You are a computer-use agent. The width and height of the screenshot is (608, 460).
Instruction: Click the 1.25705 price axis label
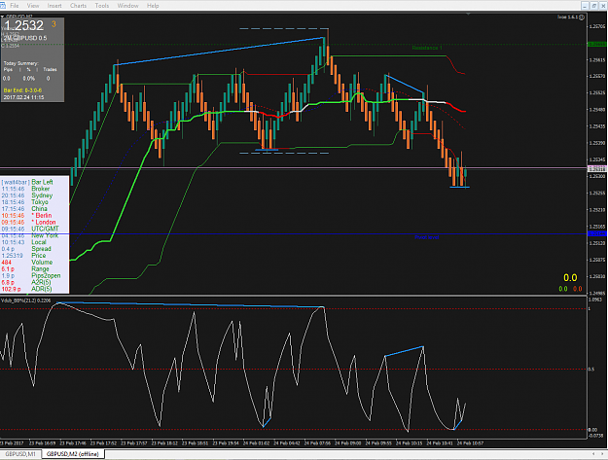point(597,26)
